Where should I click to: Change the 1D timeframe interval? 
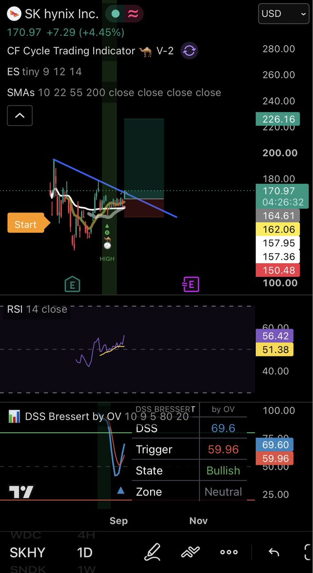85,552
